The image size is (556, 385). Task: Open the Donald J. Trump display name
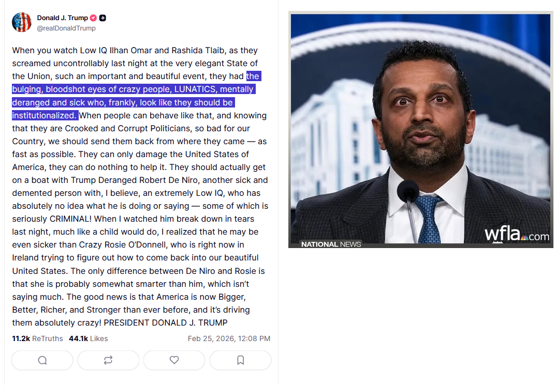pyautogui.click(x=62, y=18)
